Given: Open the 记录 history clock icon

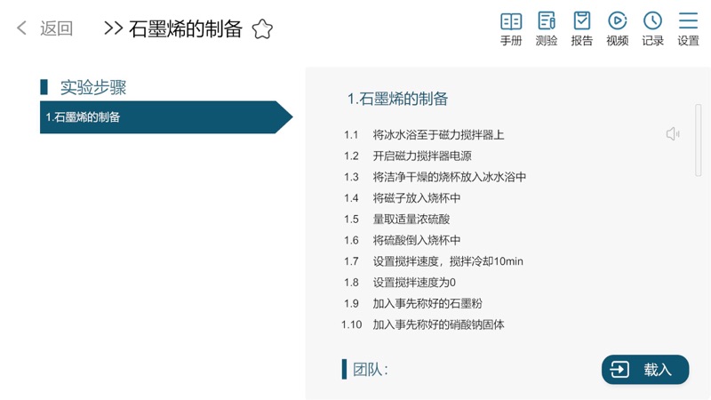Looking at the screenshot, I should pyautogui.click(x=652, y=28).
